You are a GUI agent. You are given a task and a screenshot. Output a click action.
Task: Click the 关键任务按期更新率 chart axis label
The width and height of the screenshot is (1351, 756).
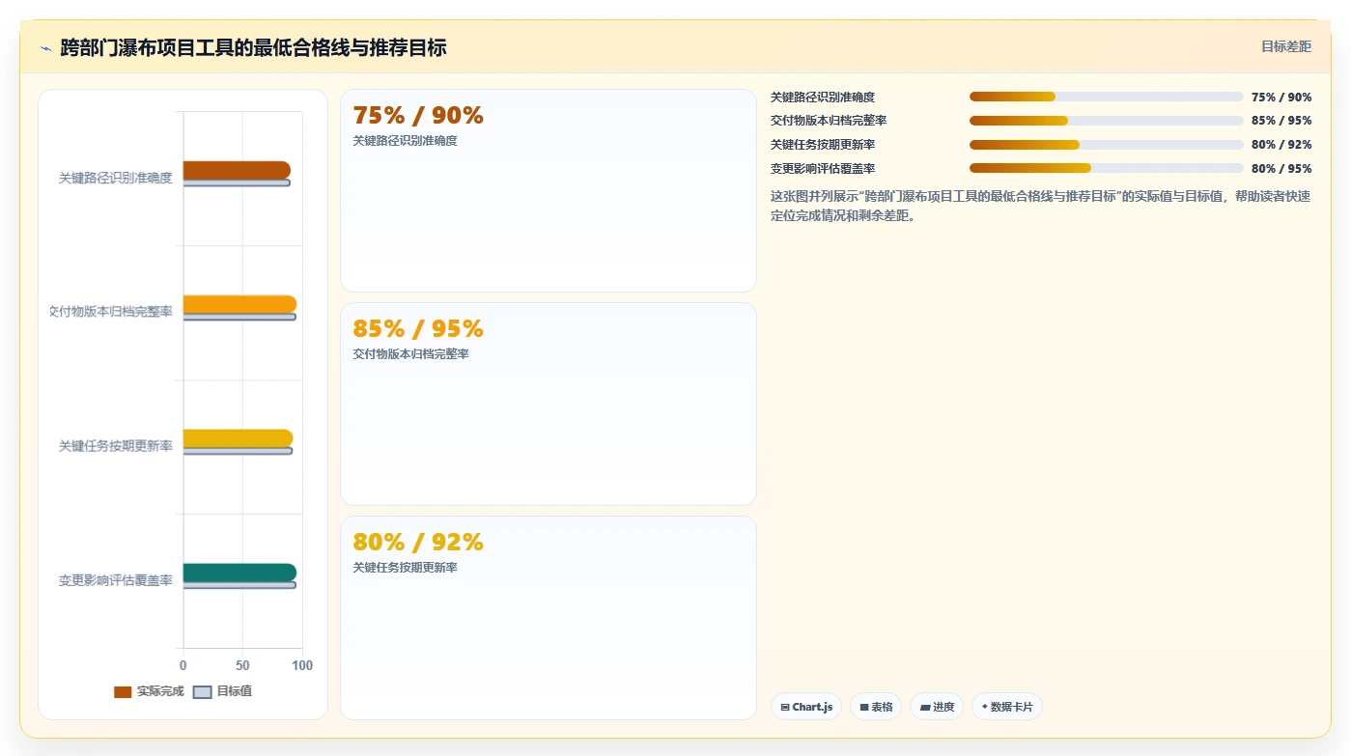tap(115, 446)
